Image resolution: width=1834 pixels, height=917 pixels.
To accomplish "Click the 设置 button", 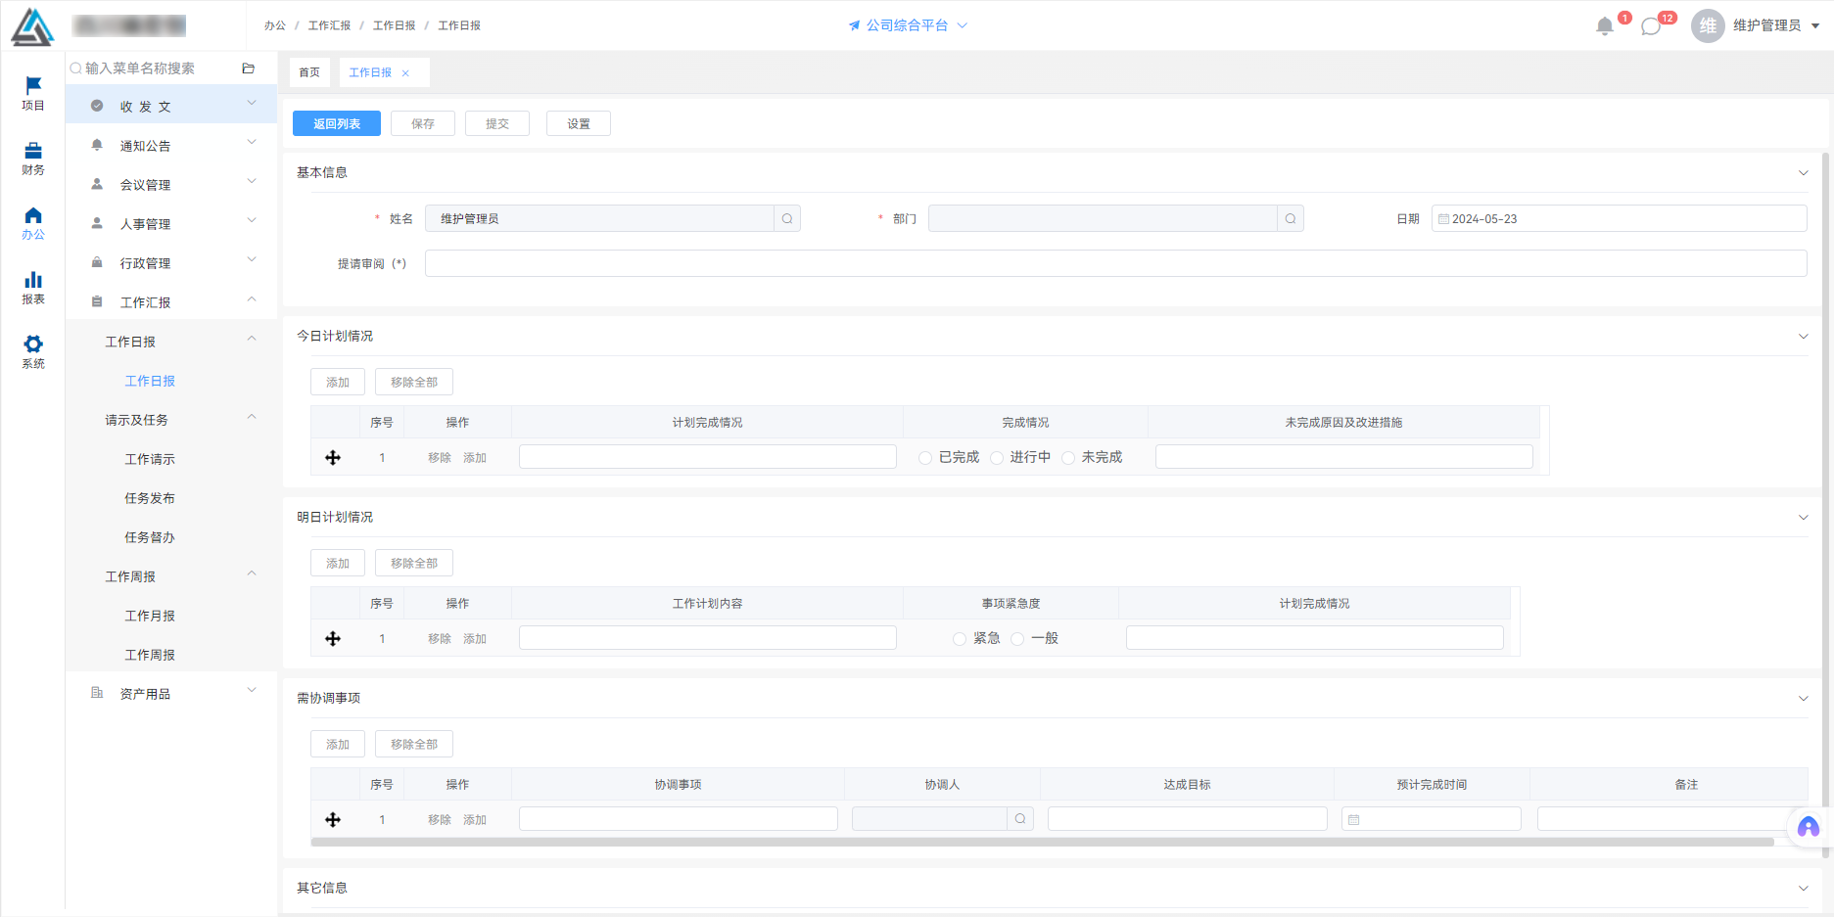I will coord(579,123).
